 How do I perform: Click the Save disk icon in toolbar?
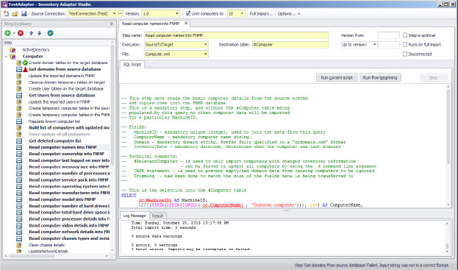tap(24, 14)
